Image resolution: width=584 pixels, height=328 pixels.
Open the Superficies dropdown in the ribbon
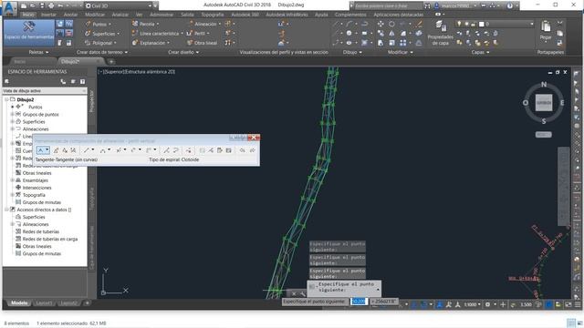(x=103, y=34)
